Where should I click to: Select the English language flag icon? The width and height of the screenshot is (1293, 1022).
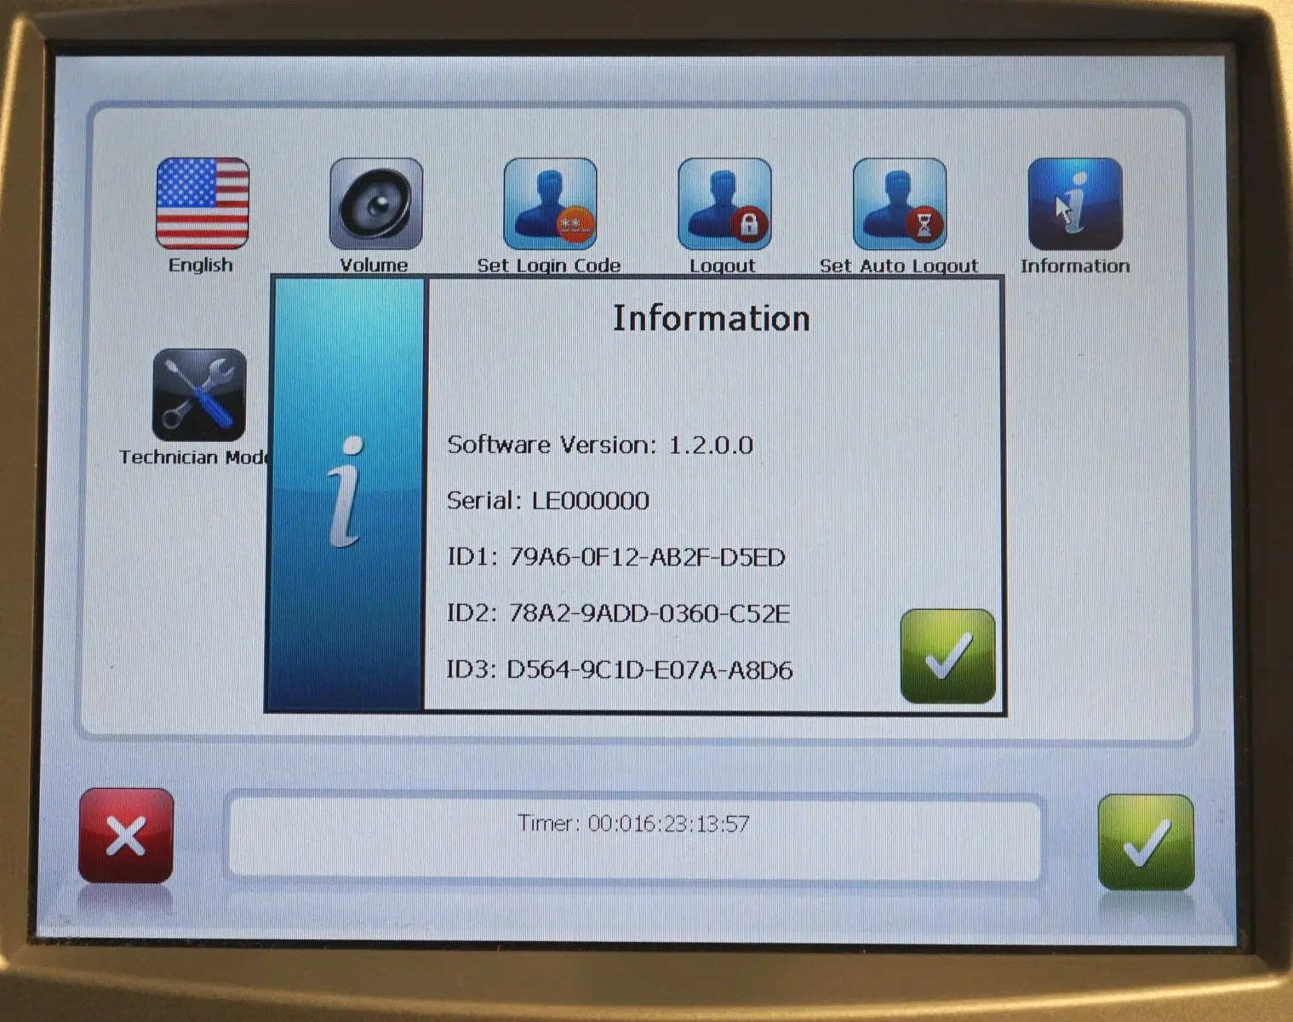(203, 204)
